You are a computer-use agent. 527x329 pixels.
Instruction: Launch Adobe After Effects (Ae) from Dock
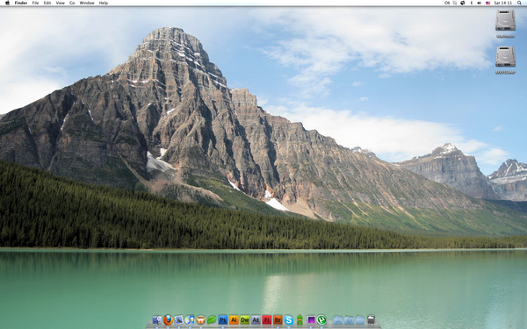(256, 320)
